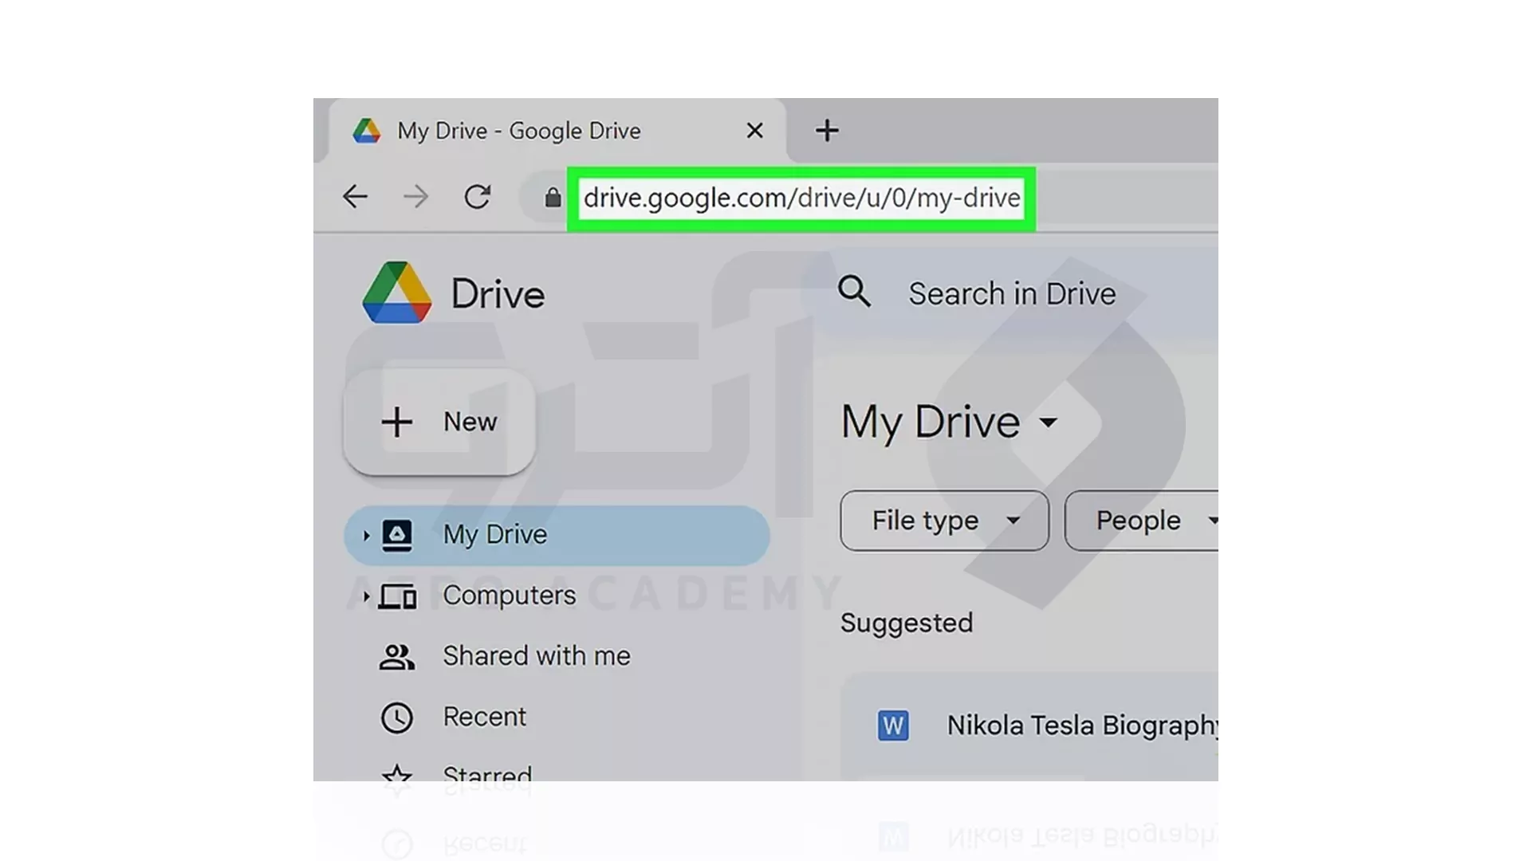Open the My Drive heading dropdown arrow
This screenshot has height=861, width=1531.
point(1049,422)
